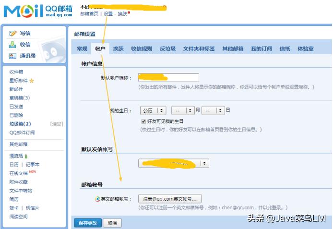Open the 信纸 tab
333x229 pixels.
pos(285,48)
